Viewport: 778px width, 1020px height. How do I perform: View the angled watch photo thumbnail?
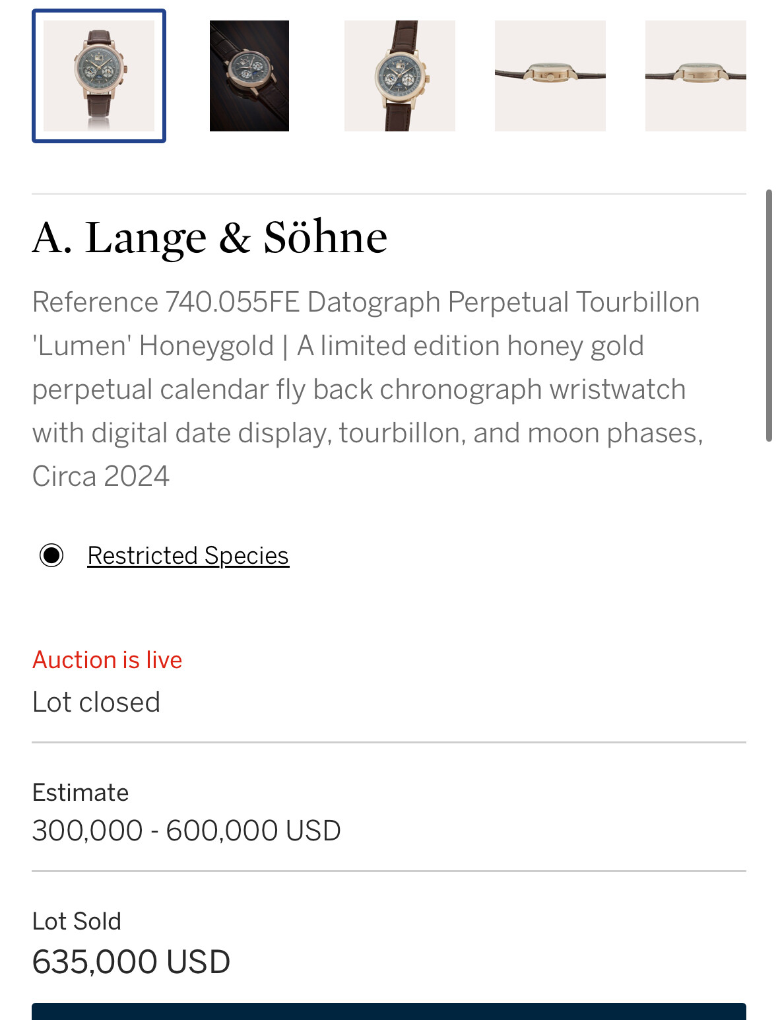point(400,76)
